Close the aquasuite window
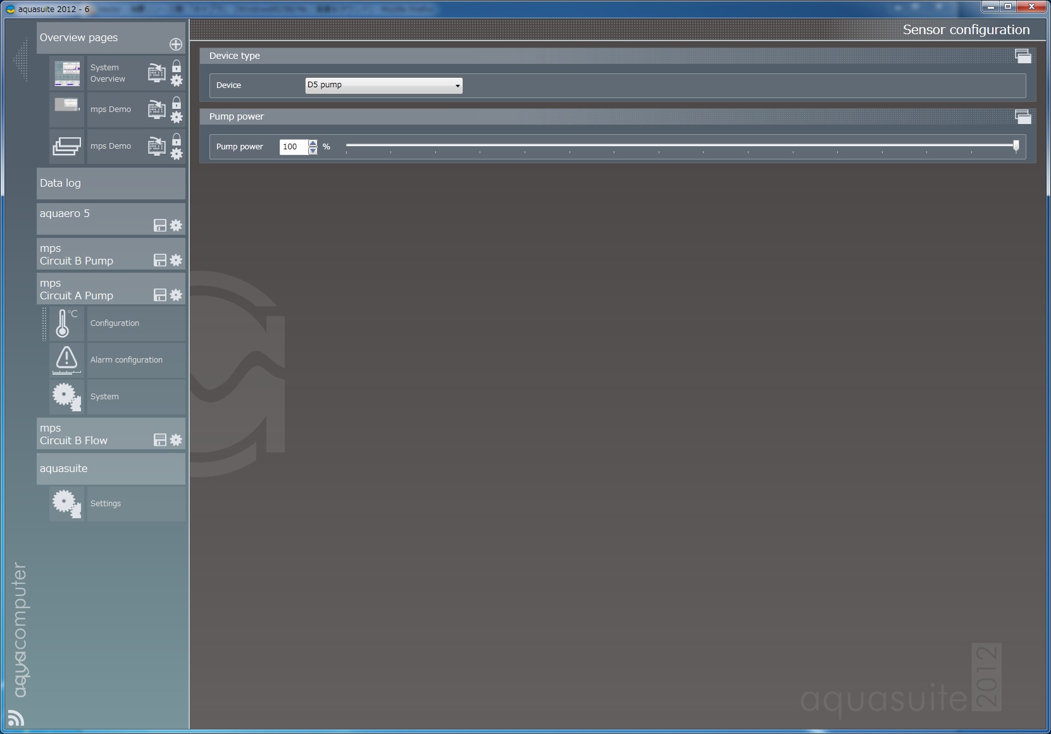The height and width of the screenshot is (734, 1051). coord(1032,7)
